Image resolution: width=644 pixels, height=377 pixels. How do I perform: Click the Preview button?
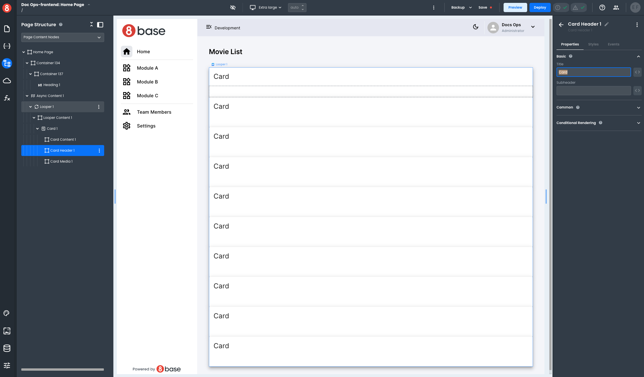tap(515, 7)
